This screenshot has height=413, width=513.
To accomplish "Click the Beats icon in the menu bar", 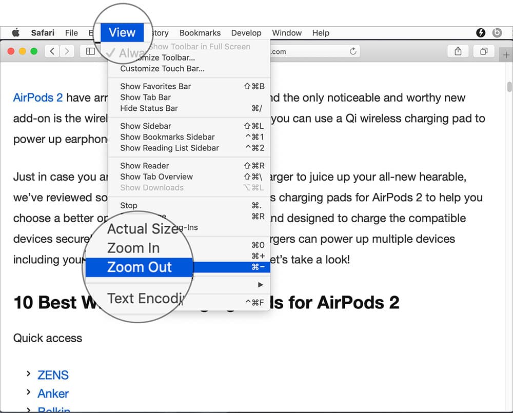I will pos(497,32).
